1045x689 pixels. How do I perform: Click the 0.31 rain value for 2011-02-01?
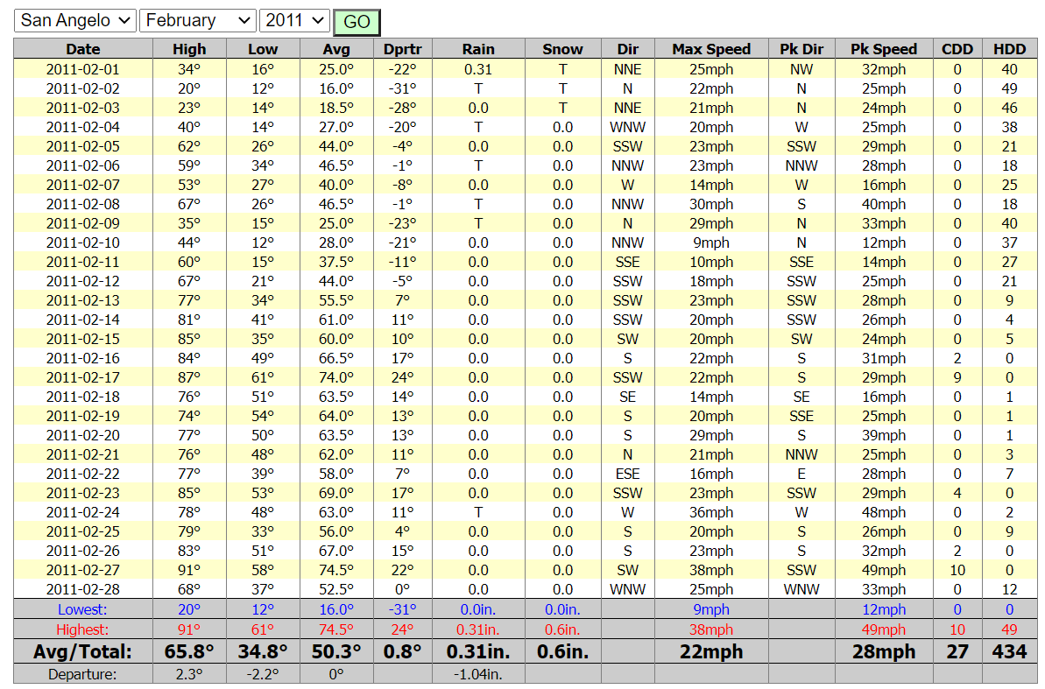(x=478, y=69)
